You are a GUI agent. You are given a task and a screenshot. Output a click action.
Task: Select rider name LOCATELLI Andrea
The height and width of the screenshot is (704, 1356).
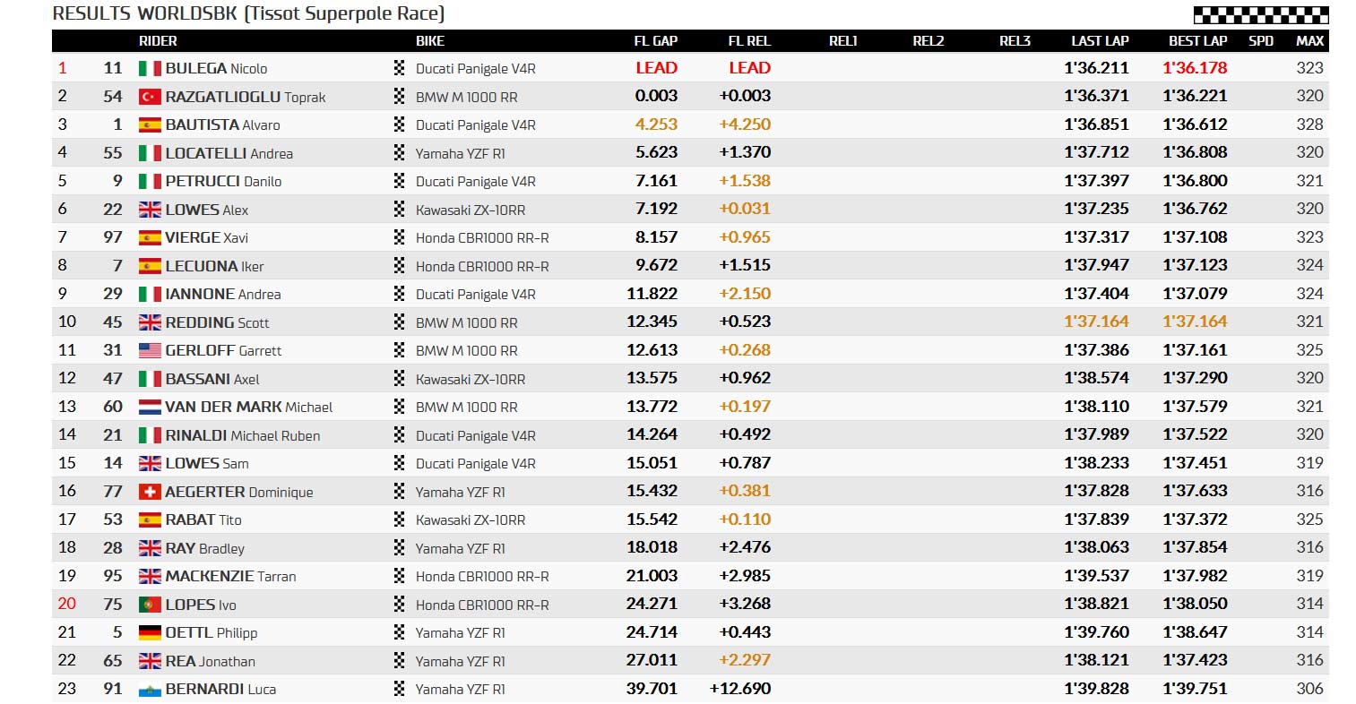pyautogui.click(x=229, y=153)
